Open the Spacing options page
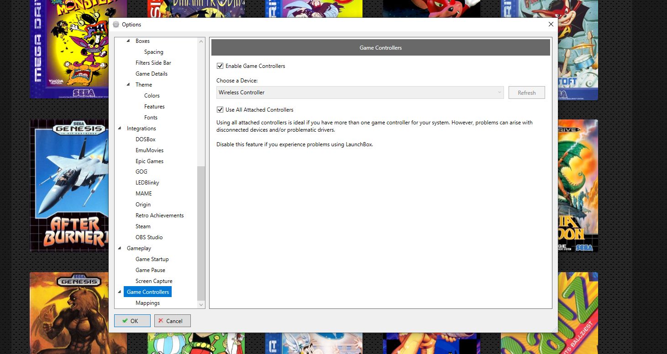This screenshot has height=354, width=667. 153,52
